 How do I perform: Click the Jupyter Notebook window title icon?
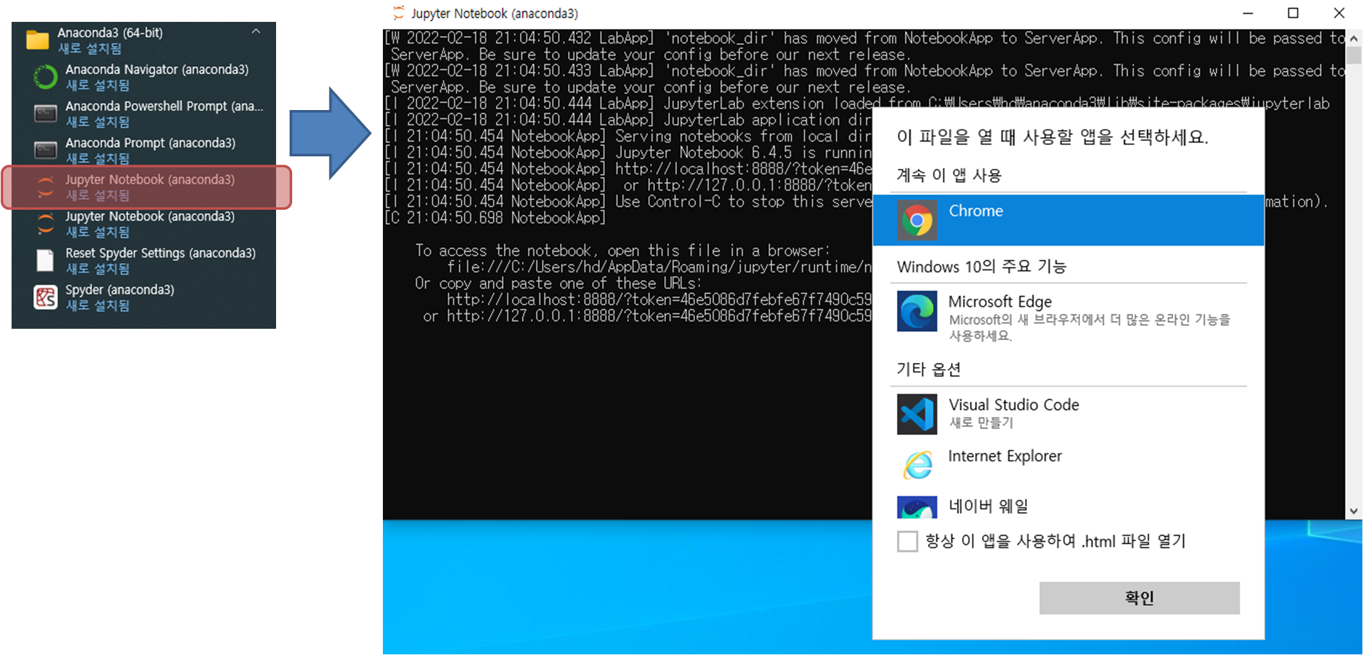click(x=399, y=13)
